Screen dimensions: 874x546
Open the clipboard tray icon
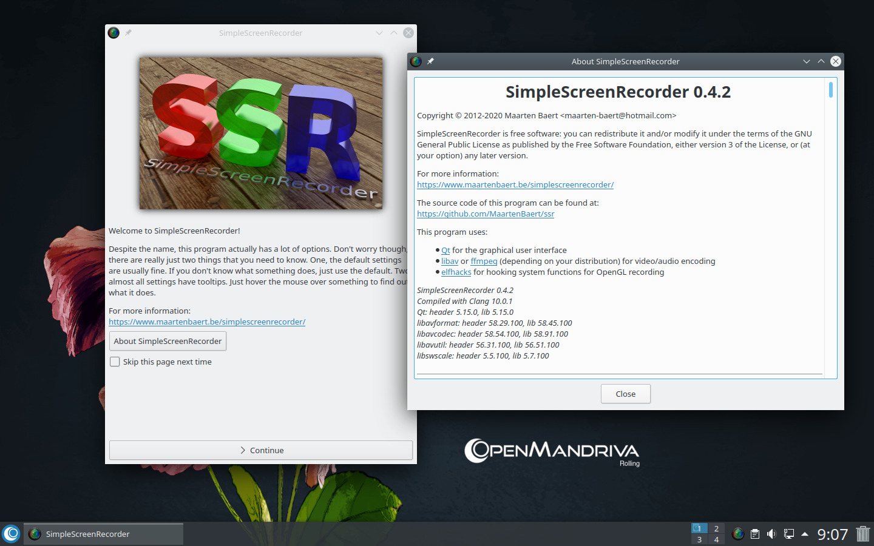point(755,534)
